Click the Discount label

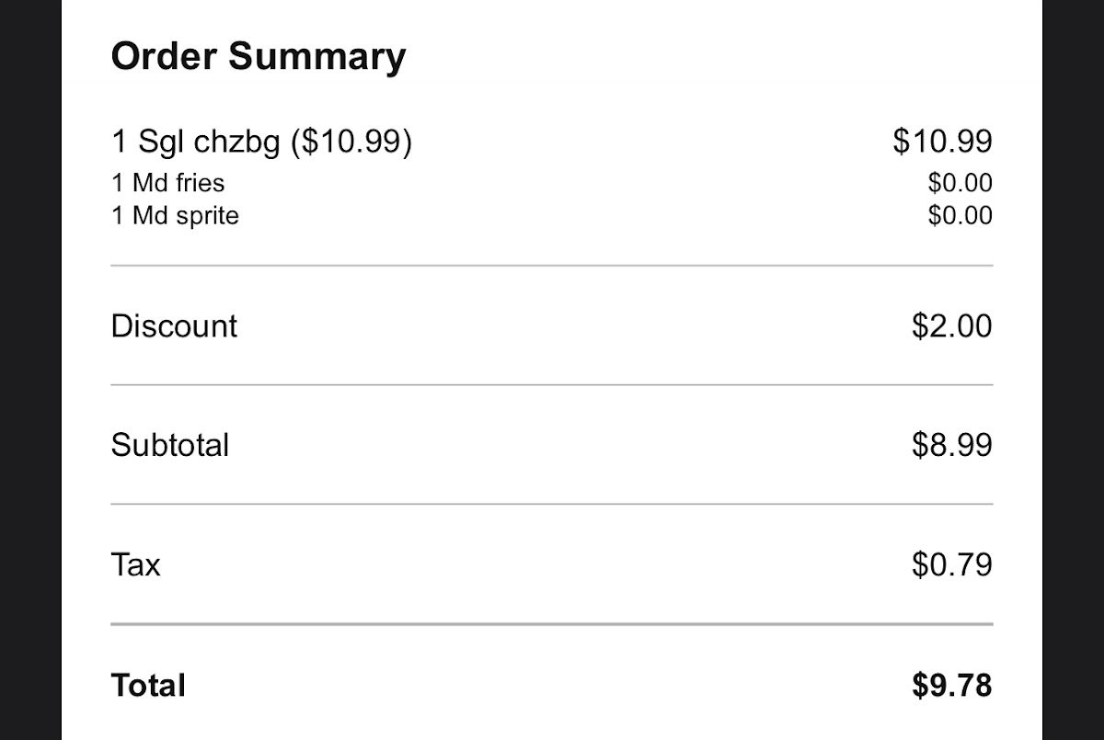pyautogui.click(x=174, y=326)
